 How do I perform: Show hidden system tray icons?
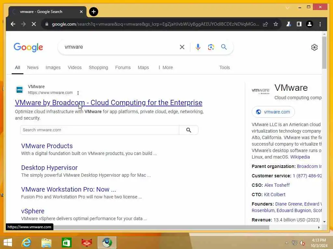286,243
